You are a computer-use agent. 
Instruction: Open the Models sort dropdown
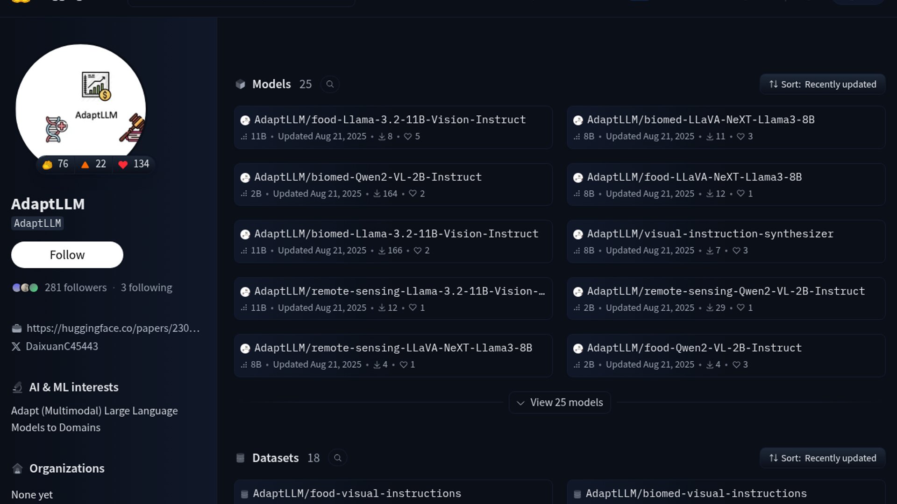822,84
